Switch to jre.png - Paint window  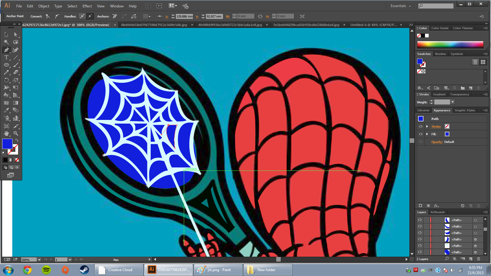[x=218, y=270]
